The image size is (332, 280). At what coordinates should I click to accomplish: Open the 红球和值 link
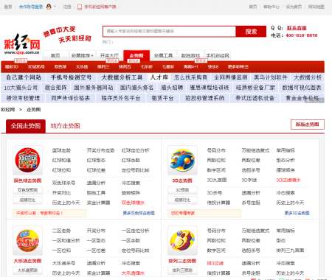click(61, 160)
